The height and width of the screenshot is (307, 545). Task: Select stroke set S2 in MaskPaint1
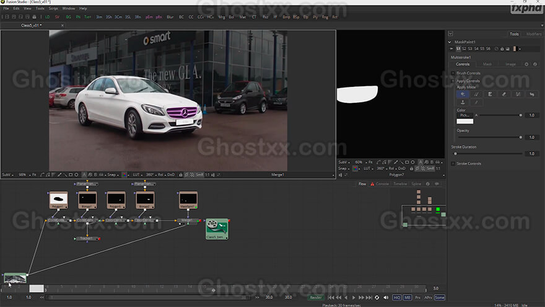pos(464,49)
